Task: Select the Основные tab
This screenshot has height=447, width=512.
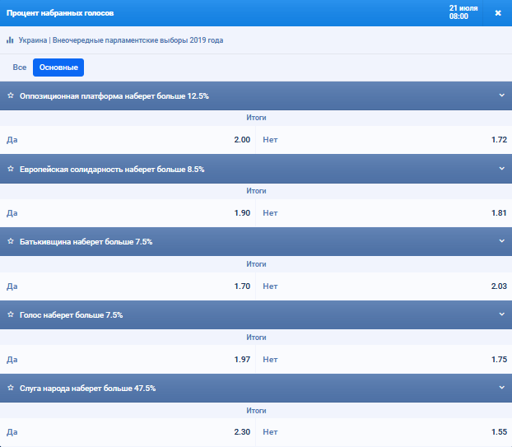Action: point(58,68)
